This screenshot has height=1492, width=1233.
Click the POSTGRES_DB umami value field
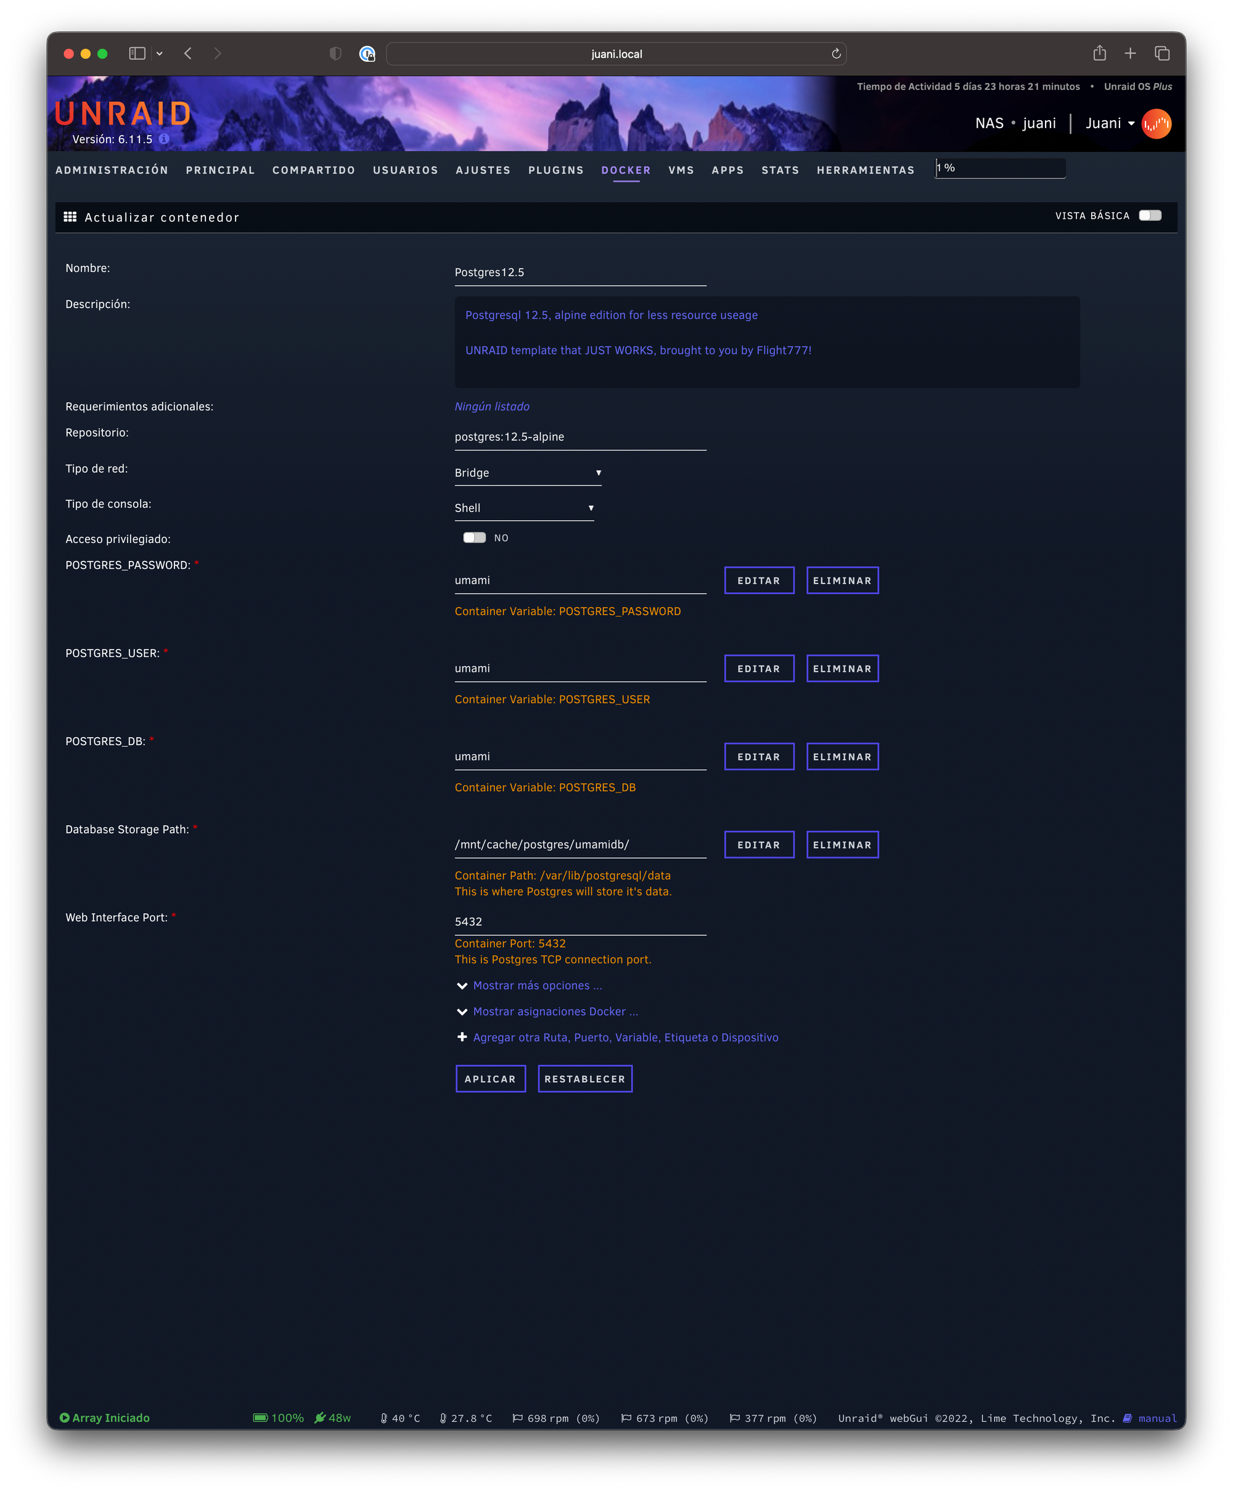click(x=580, y=757)
